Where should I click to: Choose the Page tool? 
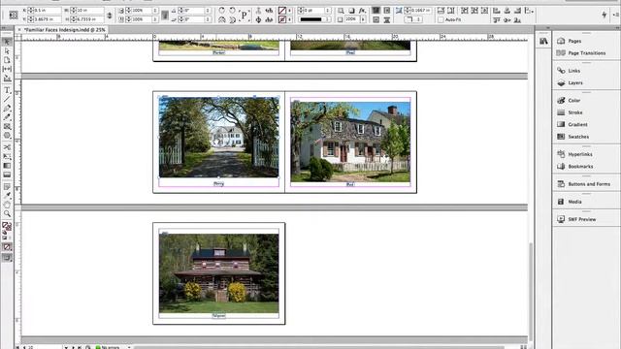pyautogui.click(x=7, y=60)
